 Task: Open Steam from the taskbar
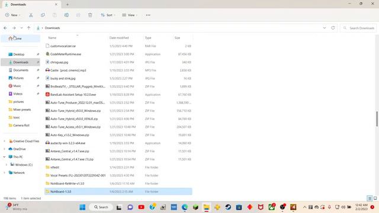228,207
